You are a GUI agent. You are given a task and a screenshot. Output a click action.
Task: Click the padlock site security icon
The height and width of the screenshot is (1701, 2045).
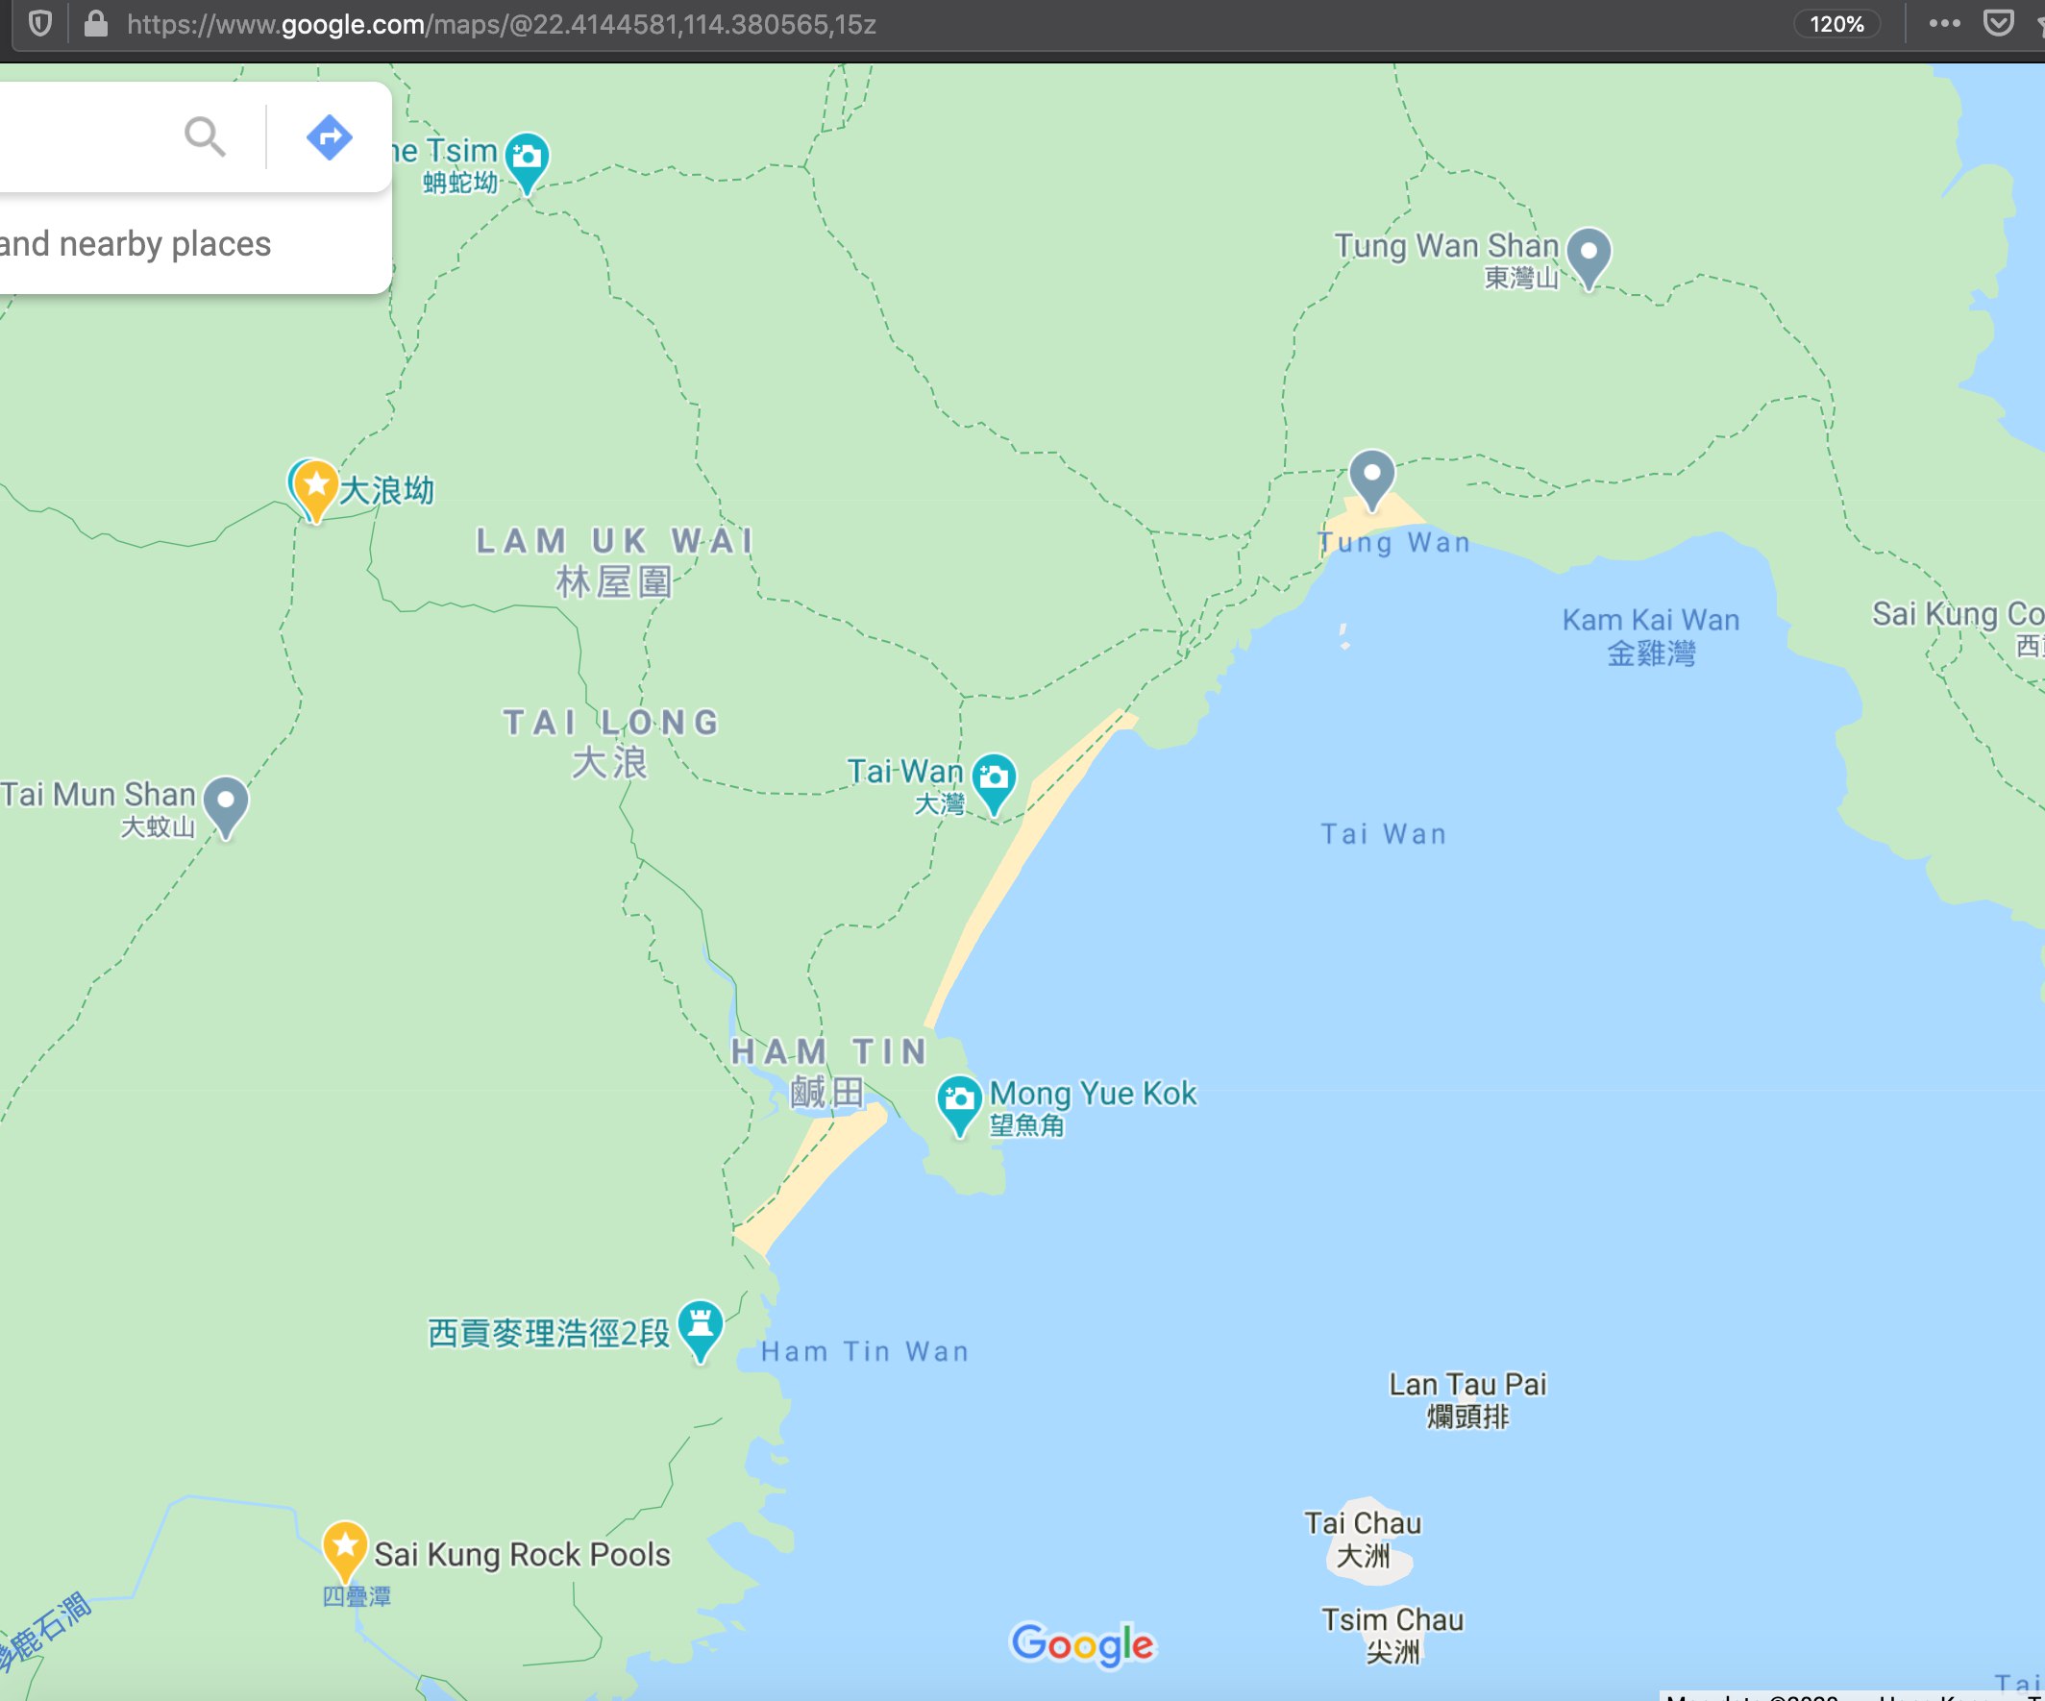pos(95,23)
